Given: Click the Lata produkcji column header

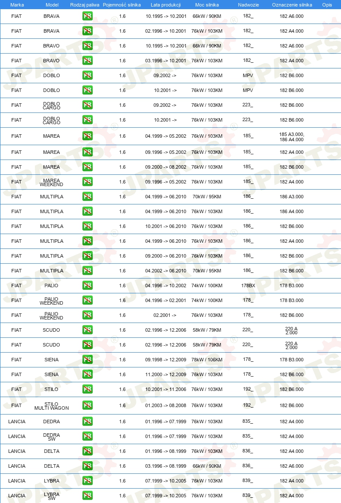Looking at the screenshot, I should click(x=166, y=5).
